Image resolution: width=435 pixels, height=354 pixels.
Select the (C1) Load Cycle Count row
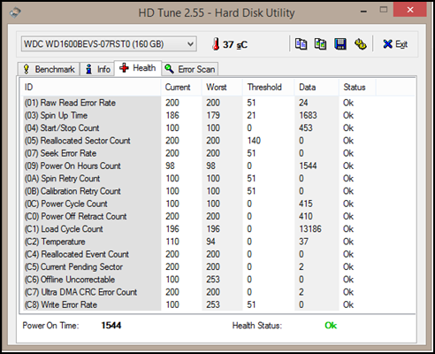click(x=218, y=229)
